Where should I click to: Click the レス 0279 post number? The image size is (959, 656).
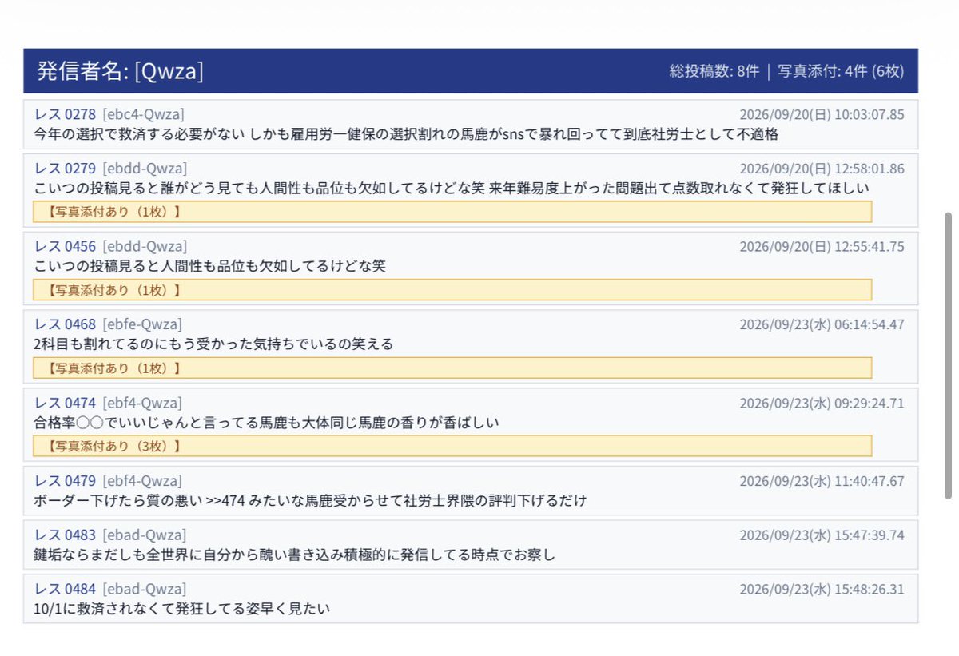coord(65,169)
